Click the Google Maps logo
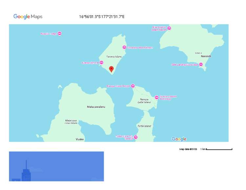 coord(28,17)
